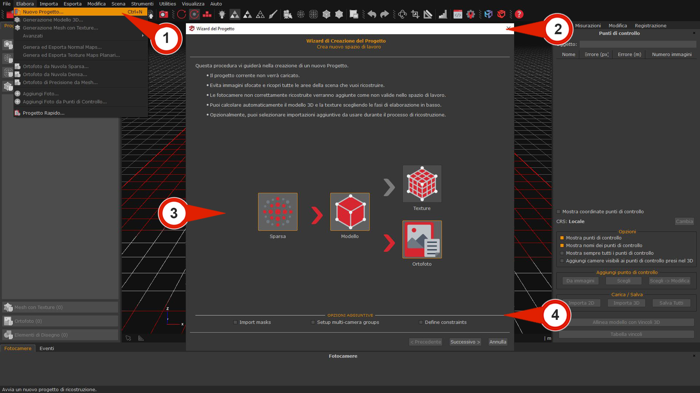The height and width of the screenshot is (393, 700).
Task: Select the wireframe triangles display icon
Action: tap(260, 14)
